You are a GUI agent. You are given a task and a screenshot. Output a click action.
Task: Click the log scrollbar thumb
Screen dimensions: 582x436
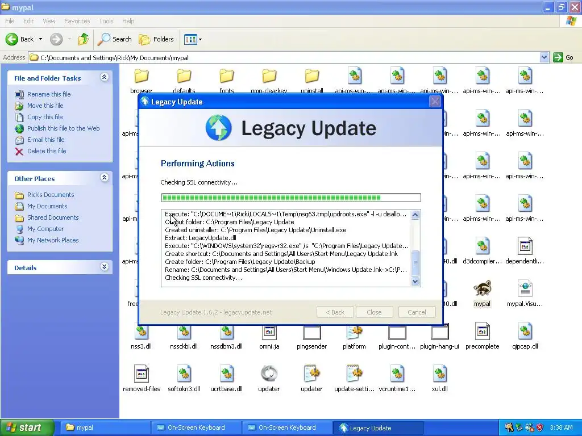tap(415, 263)
